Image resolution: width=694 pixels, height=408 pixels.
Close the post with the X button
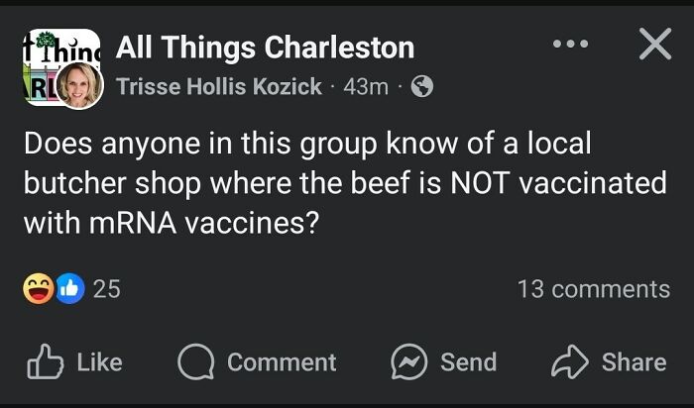point(654,44)
